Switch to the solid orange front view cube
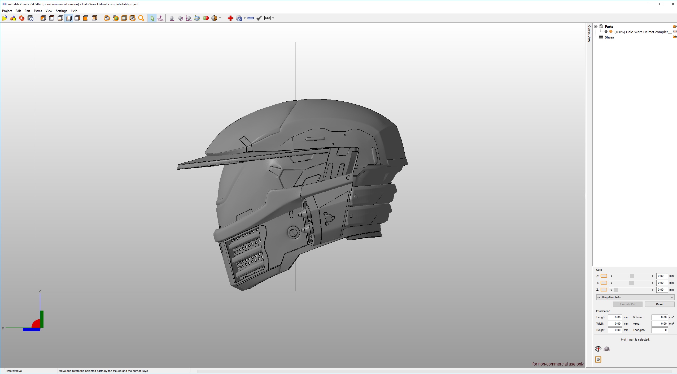Screen dimensions: 677x374 (86, 18)
